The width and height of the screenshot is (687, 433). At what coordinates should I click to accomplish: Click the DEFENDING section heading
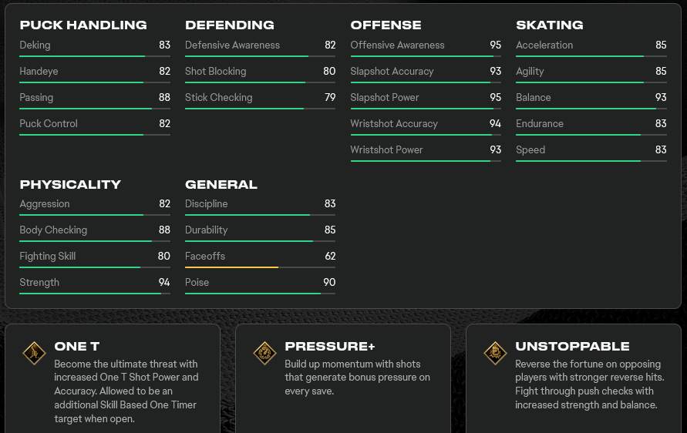point(230,25)
